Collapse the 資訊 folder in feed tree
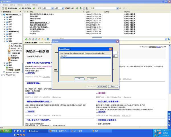The width and height of the screenshot is (171, 137). (x=4, y=41)
